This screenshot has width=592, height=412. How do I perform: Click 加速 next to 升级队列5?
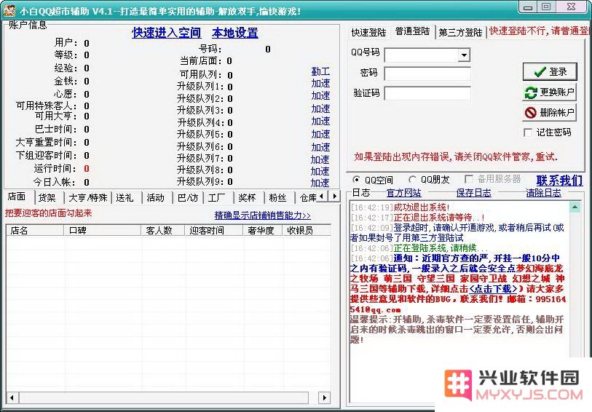coord(320,135)
